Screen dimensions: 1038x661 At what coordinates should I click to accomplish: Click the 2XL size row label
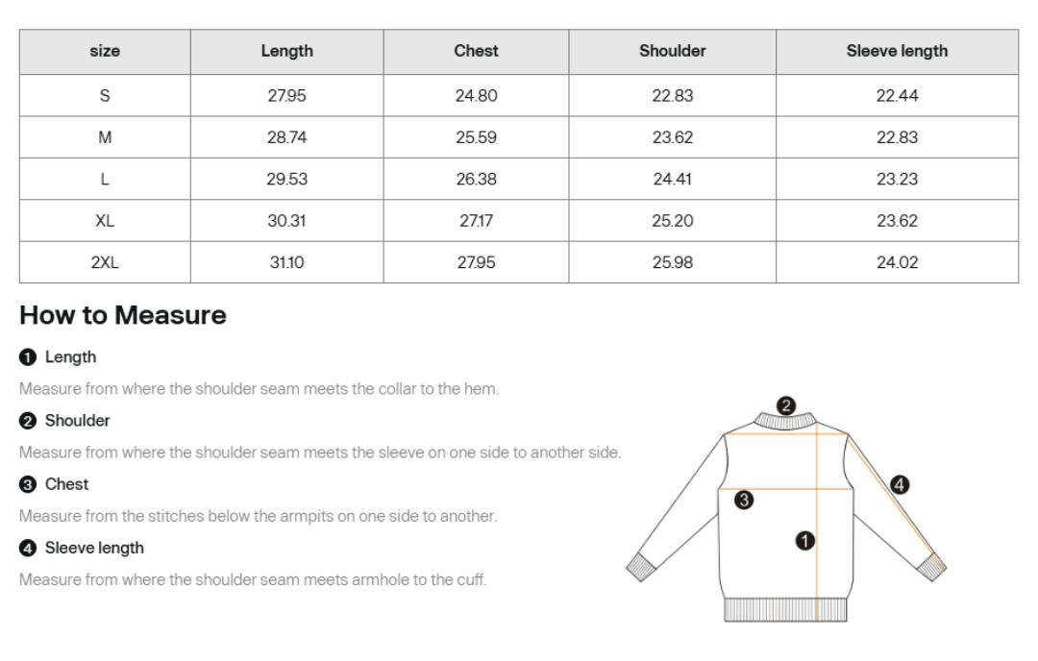tap(105, 262)
